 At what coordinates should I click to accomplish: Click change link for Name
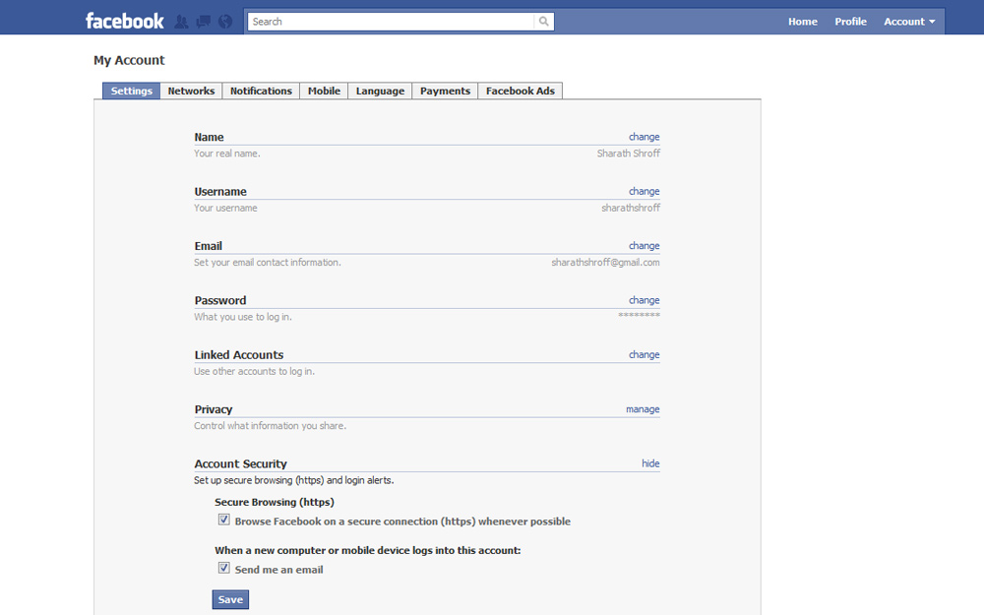coord(644,137)
